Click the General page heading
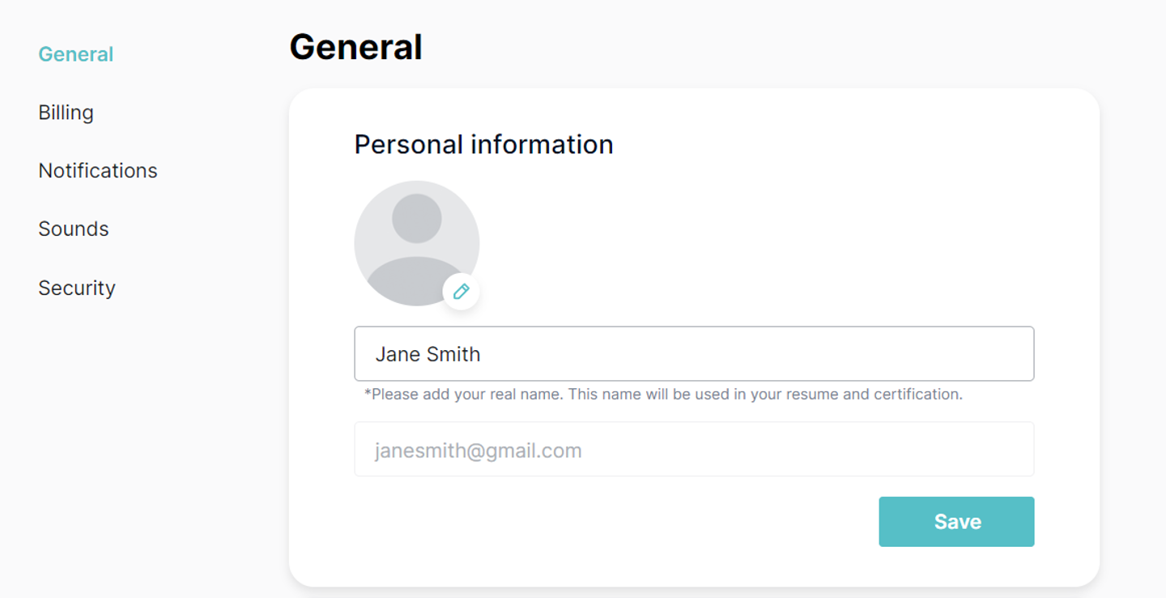Screen dimensions: 1166x598 [355, 47]
